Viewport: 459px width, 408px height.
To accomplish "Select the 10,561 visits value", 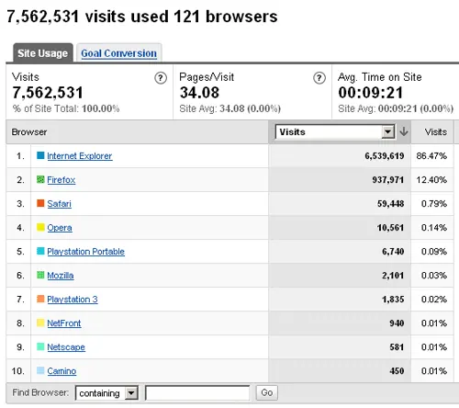I will pos(390,228).
